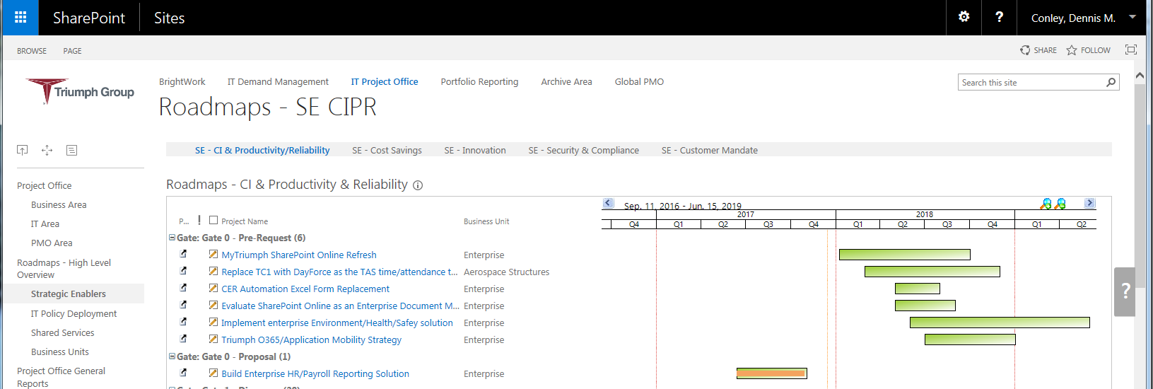Tick the select-all checkbox beside Project Name
Image resolution: width=1153 pixels, height=389 pixels.
pyautogui.click(x=213, y=220)
